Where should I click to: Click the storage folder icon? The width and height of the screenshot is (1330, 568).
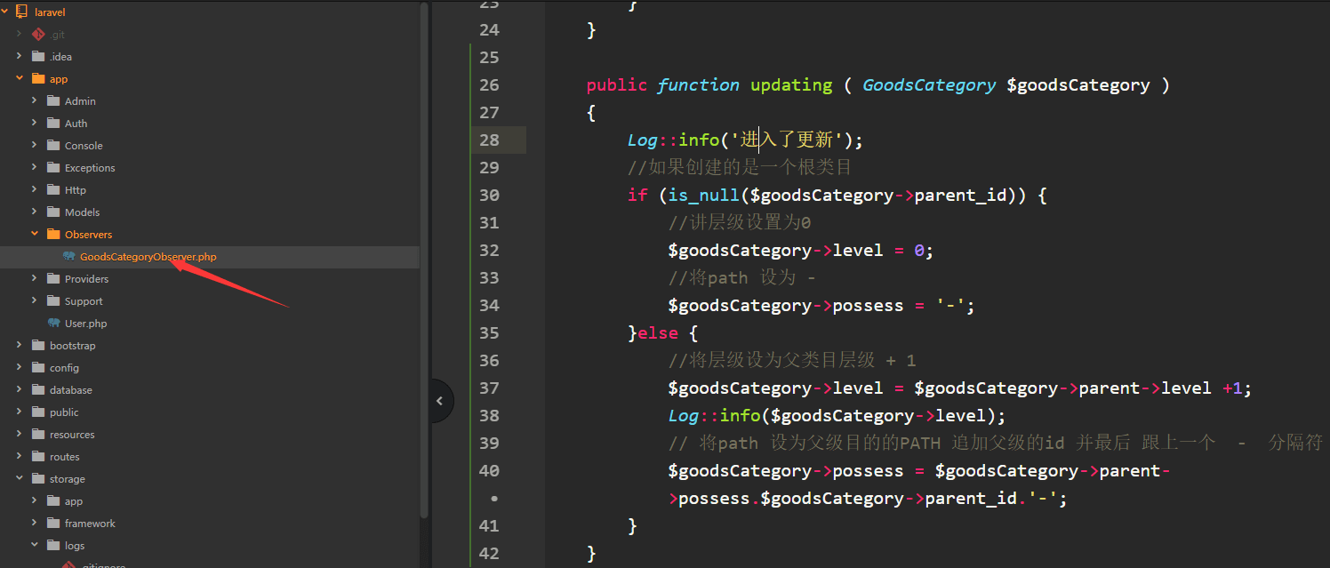[37, 478]
